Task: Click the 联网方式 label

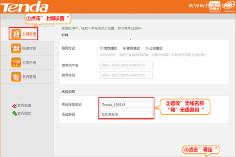Action: point(68,48)
